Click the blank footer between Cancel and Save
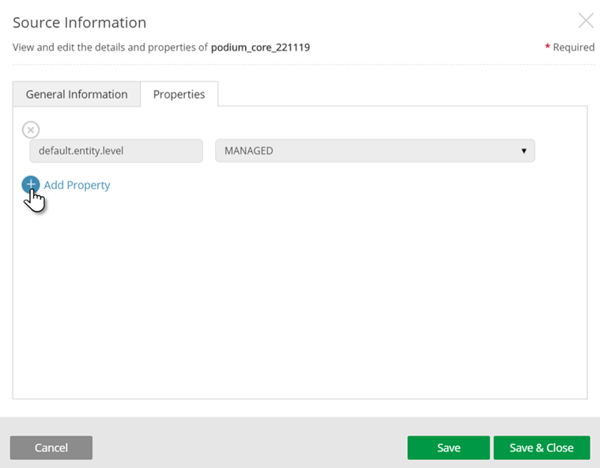600x468 pixels. coord(249,447)
